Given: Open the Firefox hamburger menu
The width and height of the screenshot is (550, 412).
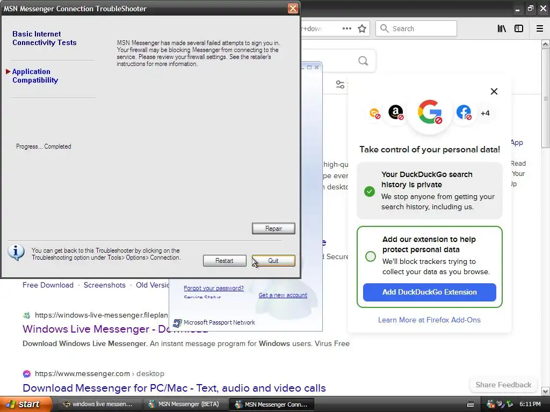Looking at the screenshot, I should click(540, 28).
